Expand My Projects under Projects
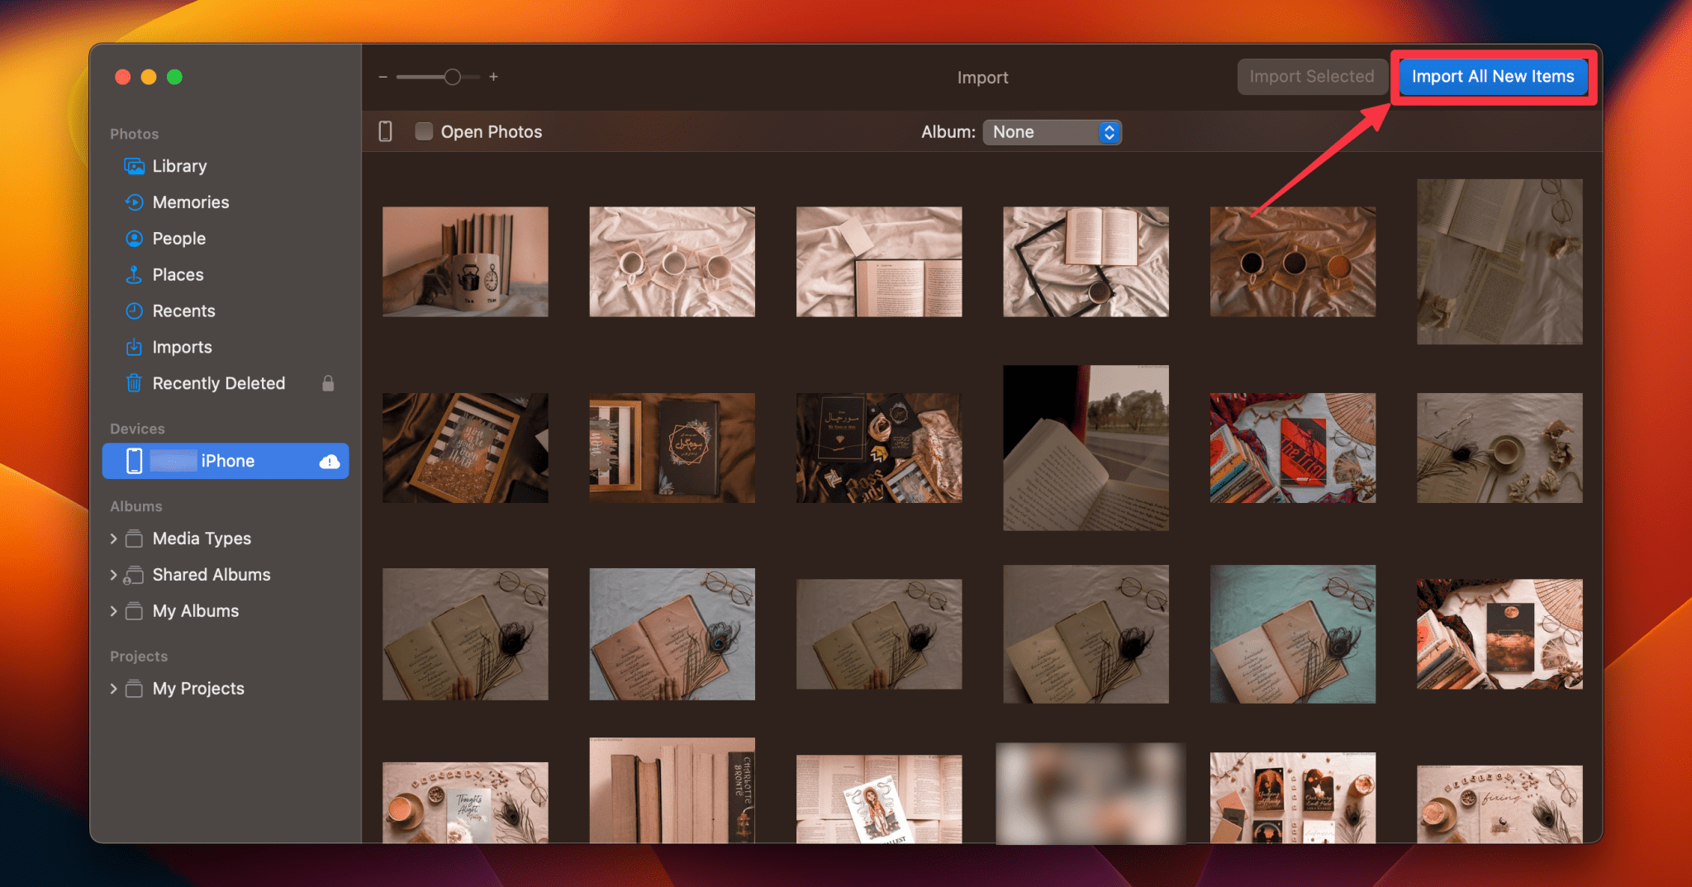This screenshot has height=887, width=1692. coord(114,688)
